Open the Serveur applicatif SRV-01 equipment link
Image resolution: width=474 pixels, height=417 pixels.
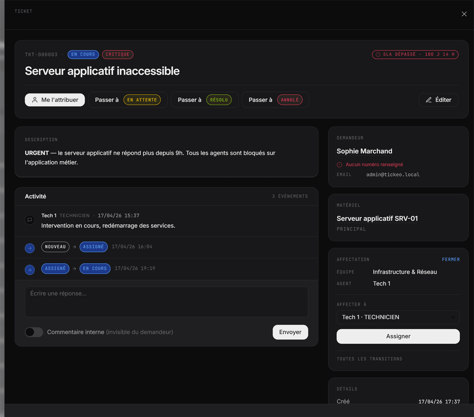click(x=377, y=218)
